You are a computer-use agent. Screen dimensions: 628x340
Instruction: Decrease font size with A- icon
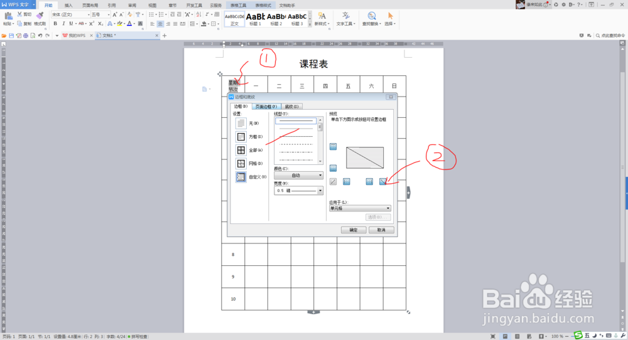coord(122,14)
